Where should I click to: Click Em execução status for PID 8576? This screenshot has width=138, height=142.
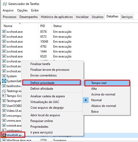(x=62, y=32)
